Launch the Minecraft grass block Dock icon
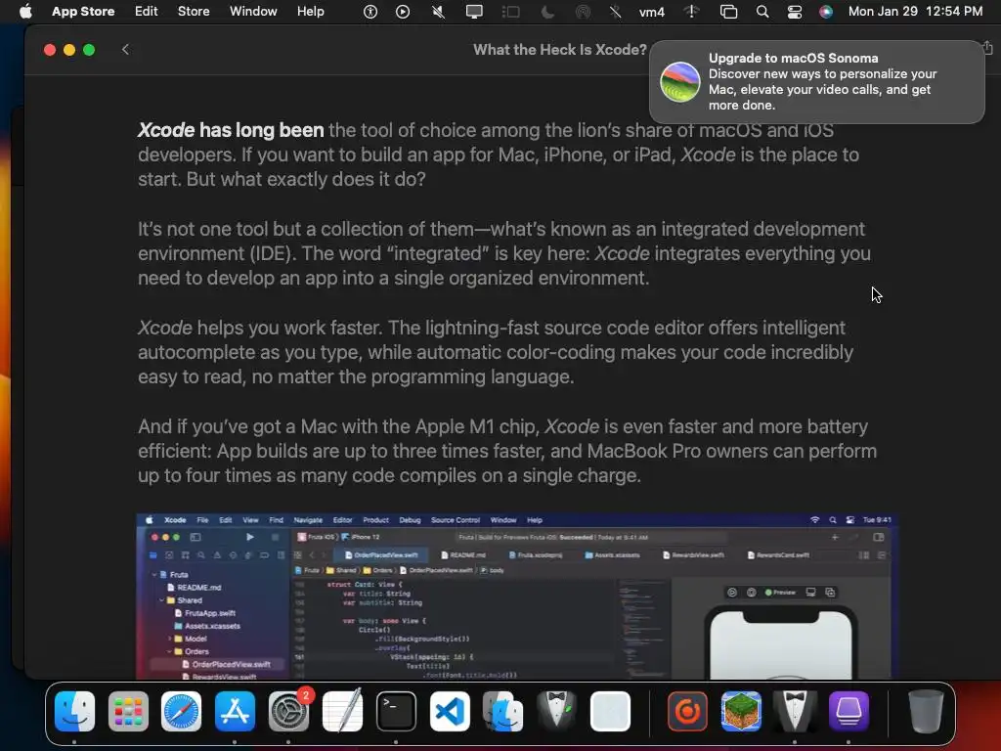The width and height of the screenshot is (1001, 751). (x=741, y=711)
